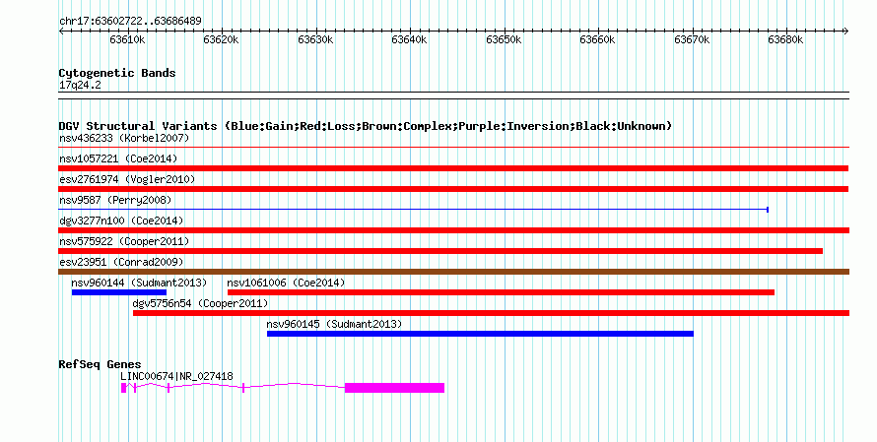This screenshot has width=877, height=442.
Task: Click the 63650k ruler tick label
Action: [x=504, y=39]
